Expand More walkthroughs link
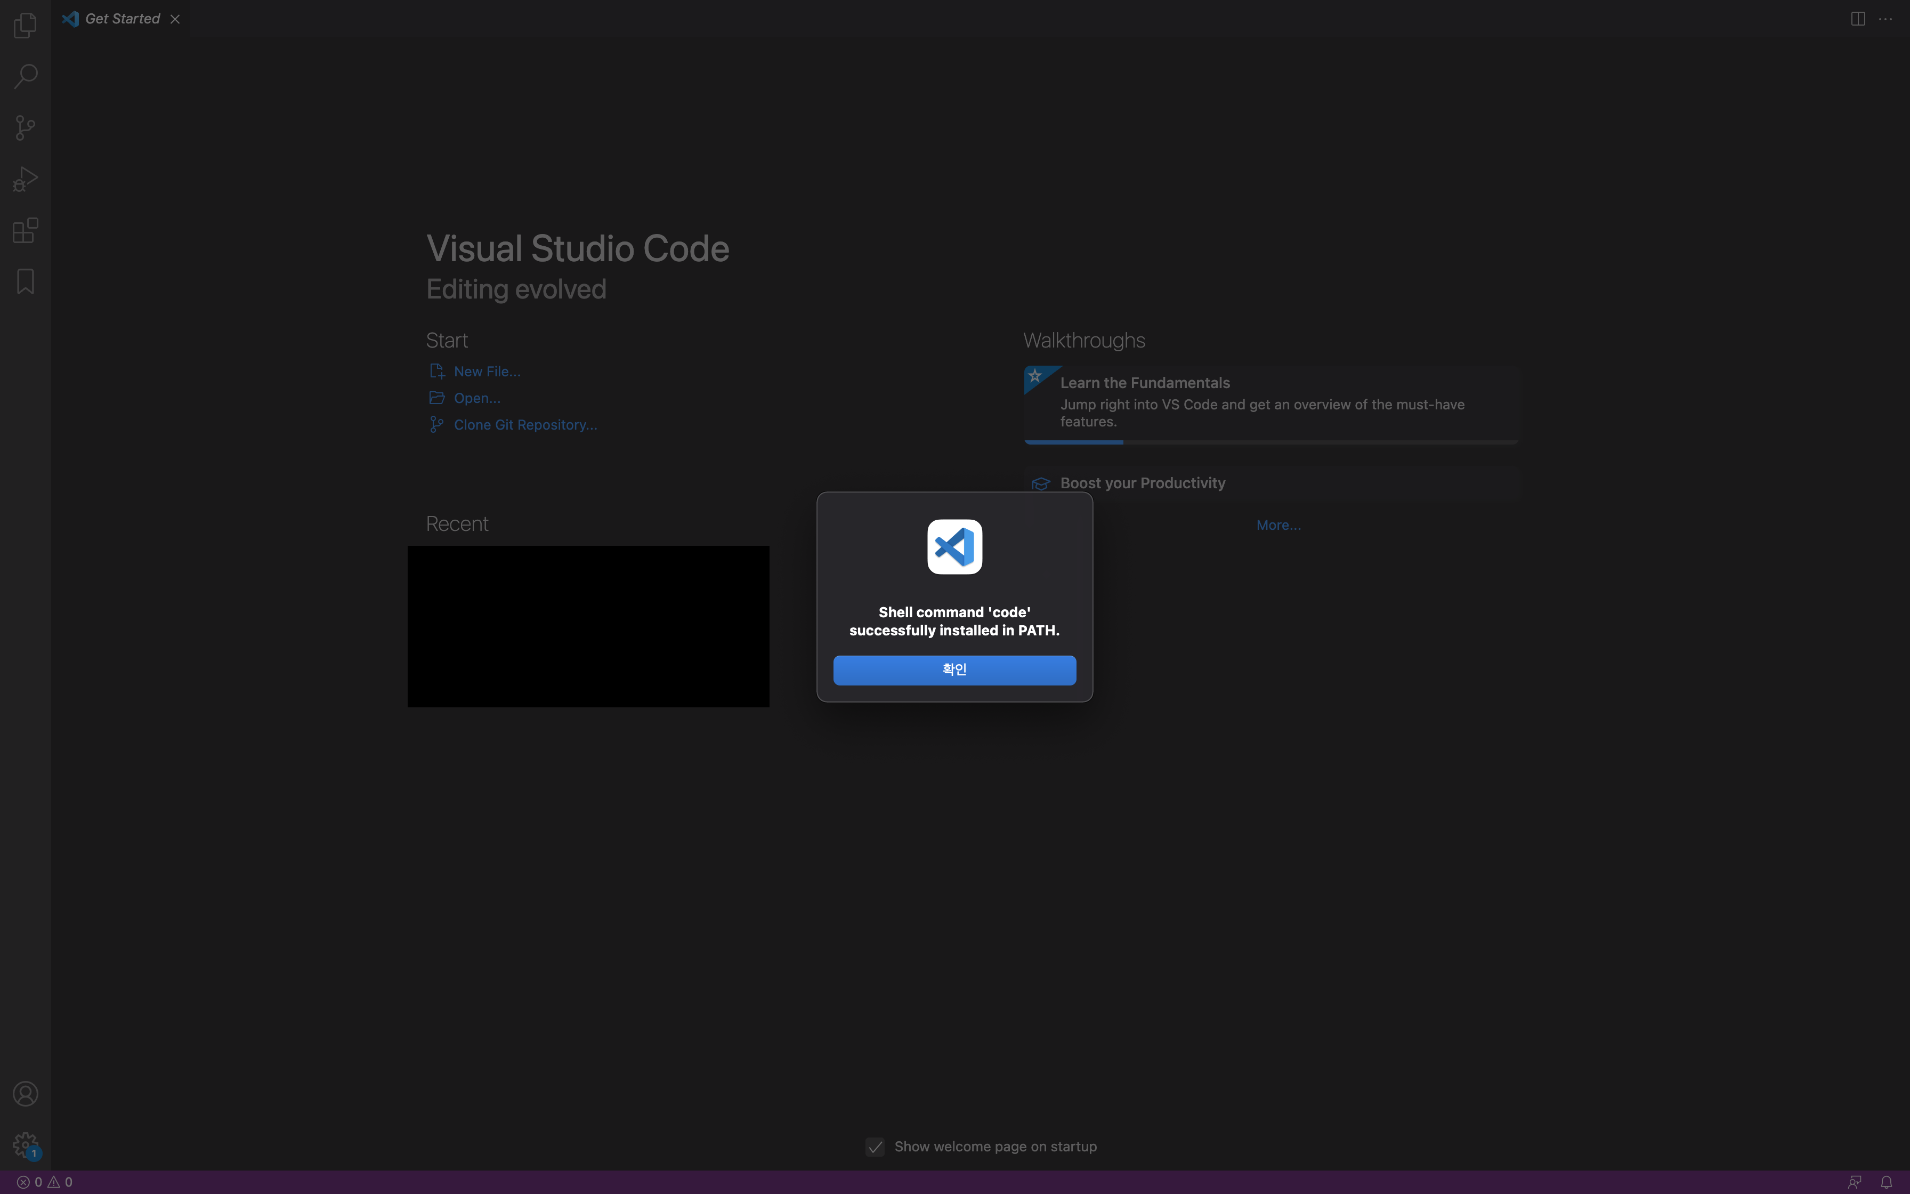 [x=1278, y=525]
